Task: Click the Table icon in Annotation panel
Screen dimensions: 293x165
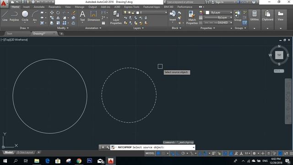Action: click(x=103, y=23)
